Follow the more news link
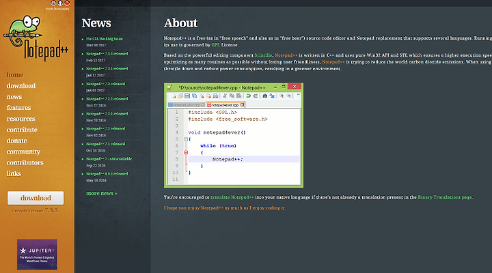Viewport: 492px width, 273px height. point(101,193)
